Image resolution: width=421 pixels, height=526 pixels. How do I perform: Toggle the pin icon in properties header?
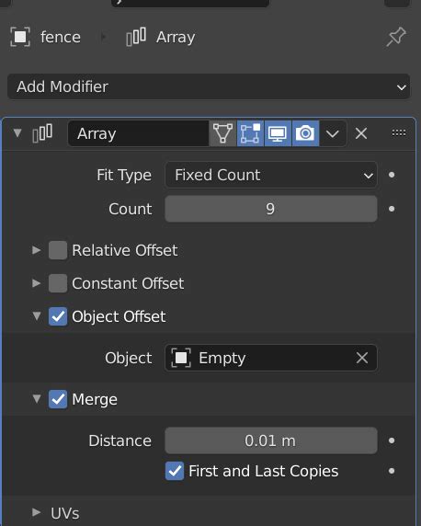point(396,37)
